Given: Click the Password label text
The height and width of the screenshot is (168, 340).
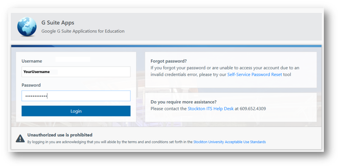Looking at the screenshot, I should (31, 85).
